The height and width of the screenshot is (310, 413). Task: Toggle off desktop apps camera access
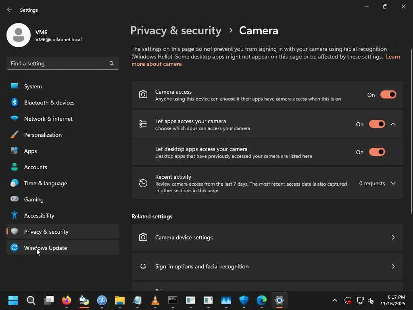click(377, 152)
